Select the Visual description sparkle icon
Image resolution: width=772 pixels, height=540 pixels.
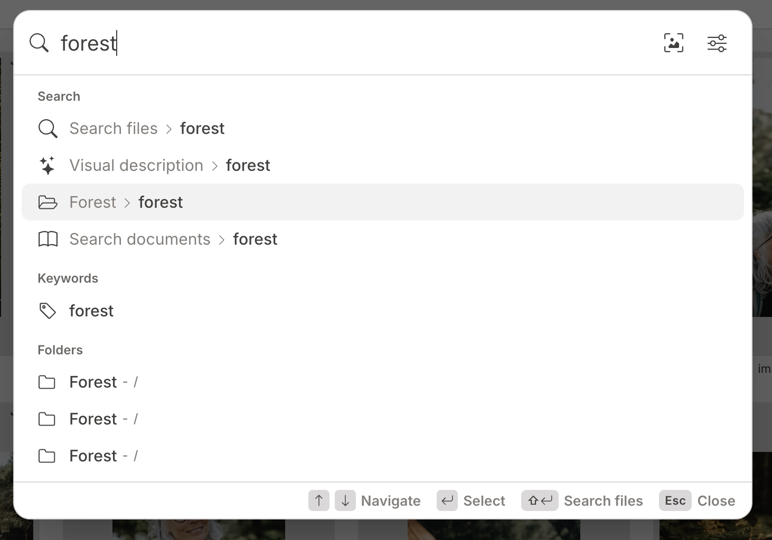pyautogui.click(x=48, y=166)
